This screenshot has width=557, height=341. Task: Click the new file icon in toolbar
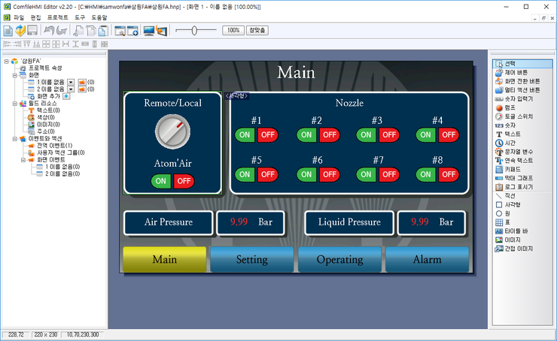pos(8,31)
